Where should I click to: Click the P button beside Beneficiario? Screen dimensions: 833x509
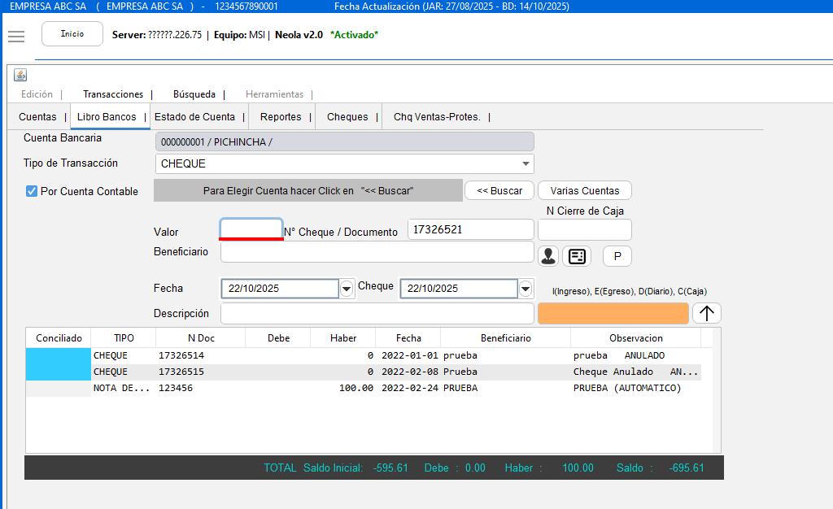[x=617, y=256]
